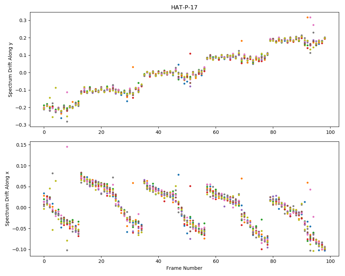The image size is (345, 276).
Task: Click the orange outlier at 0.18 near frame 69
Action: click(241, 41)
